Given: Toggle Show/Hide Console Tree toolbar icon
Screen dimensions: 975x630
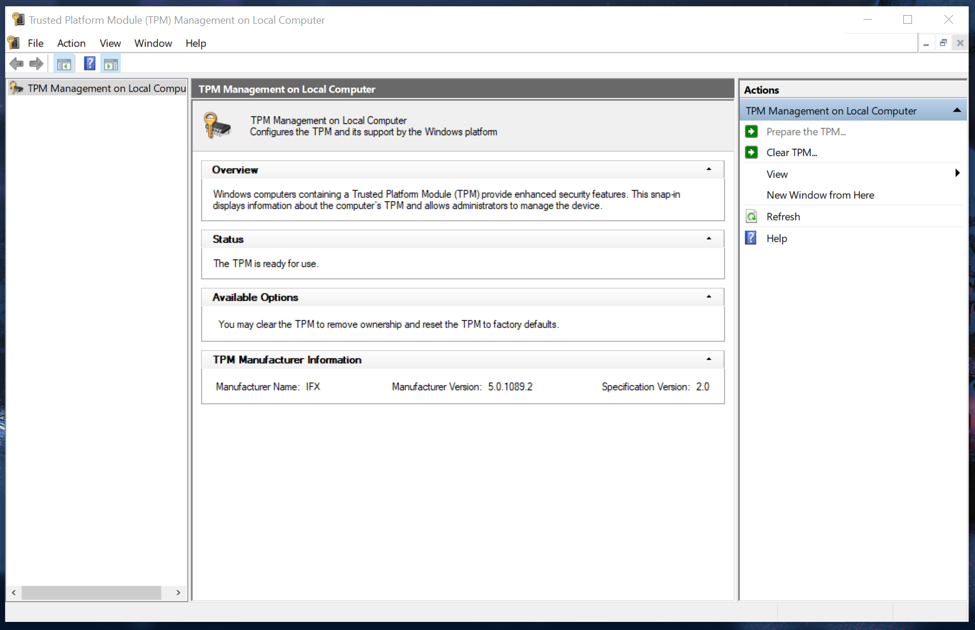Looking at the screenshot, I should [64, 64].
